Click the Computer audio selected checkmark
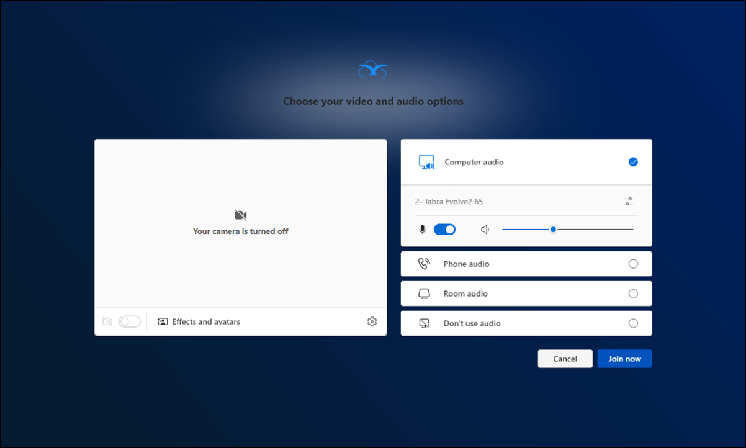746x448 pixels. click(x=633, y=162)
